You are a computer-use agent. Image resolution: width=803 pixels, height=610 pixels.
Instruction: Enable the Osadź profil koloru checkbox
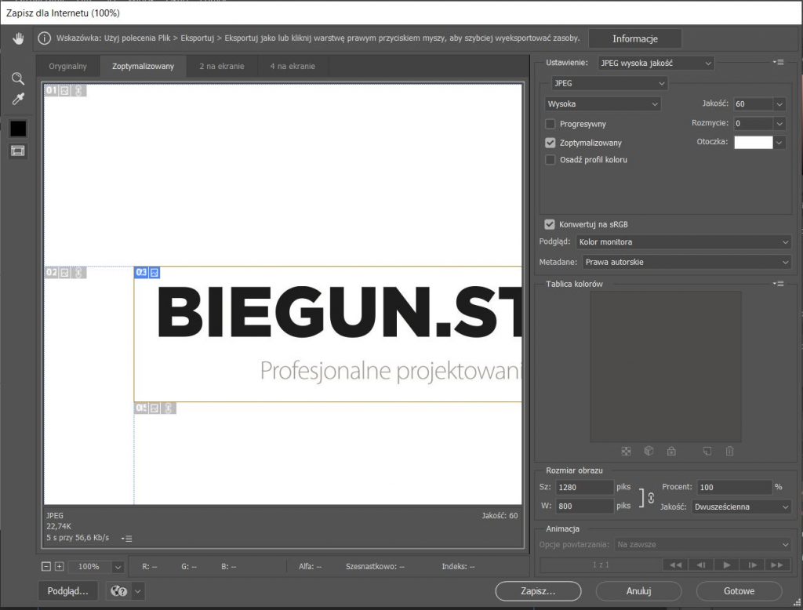550,160
